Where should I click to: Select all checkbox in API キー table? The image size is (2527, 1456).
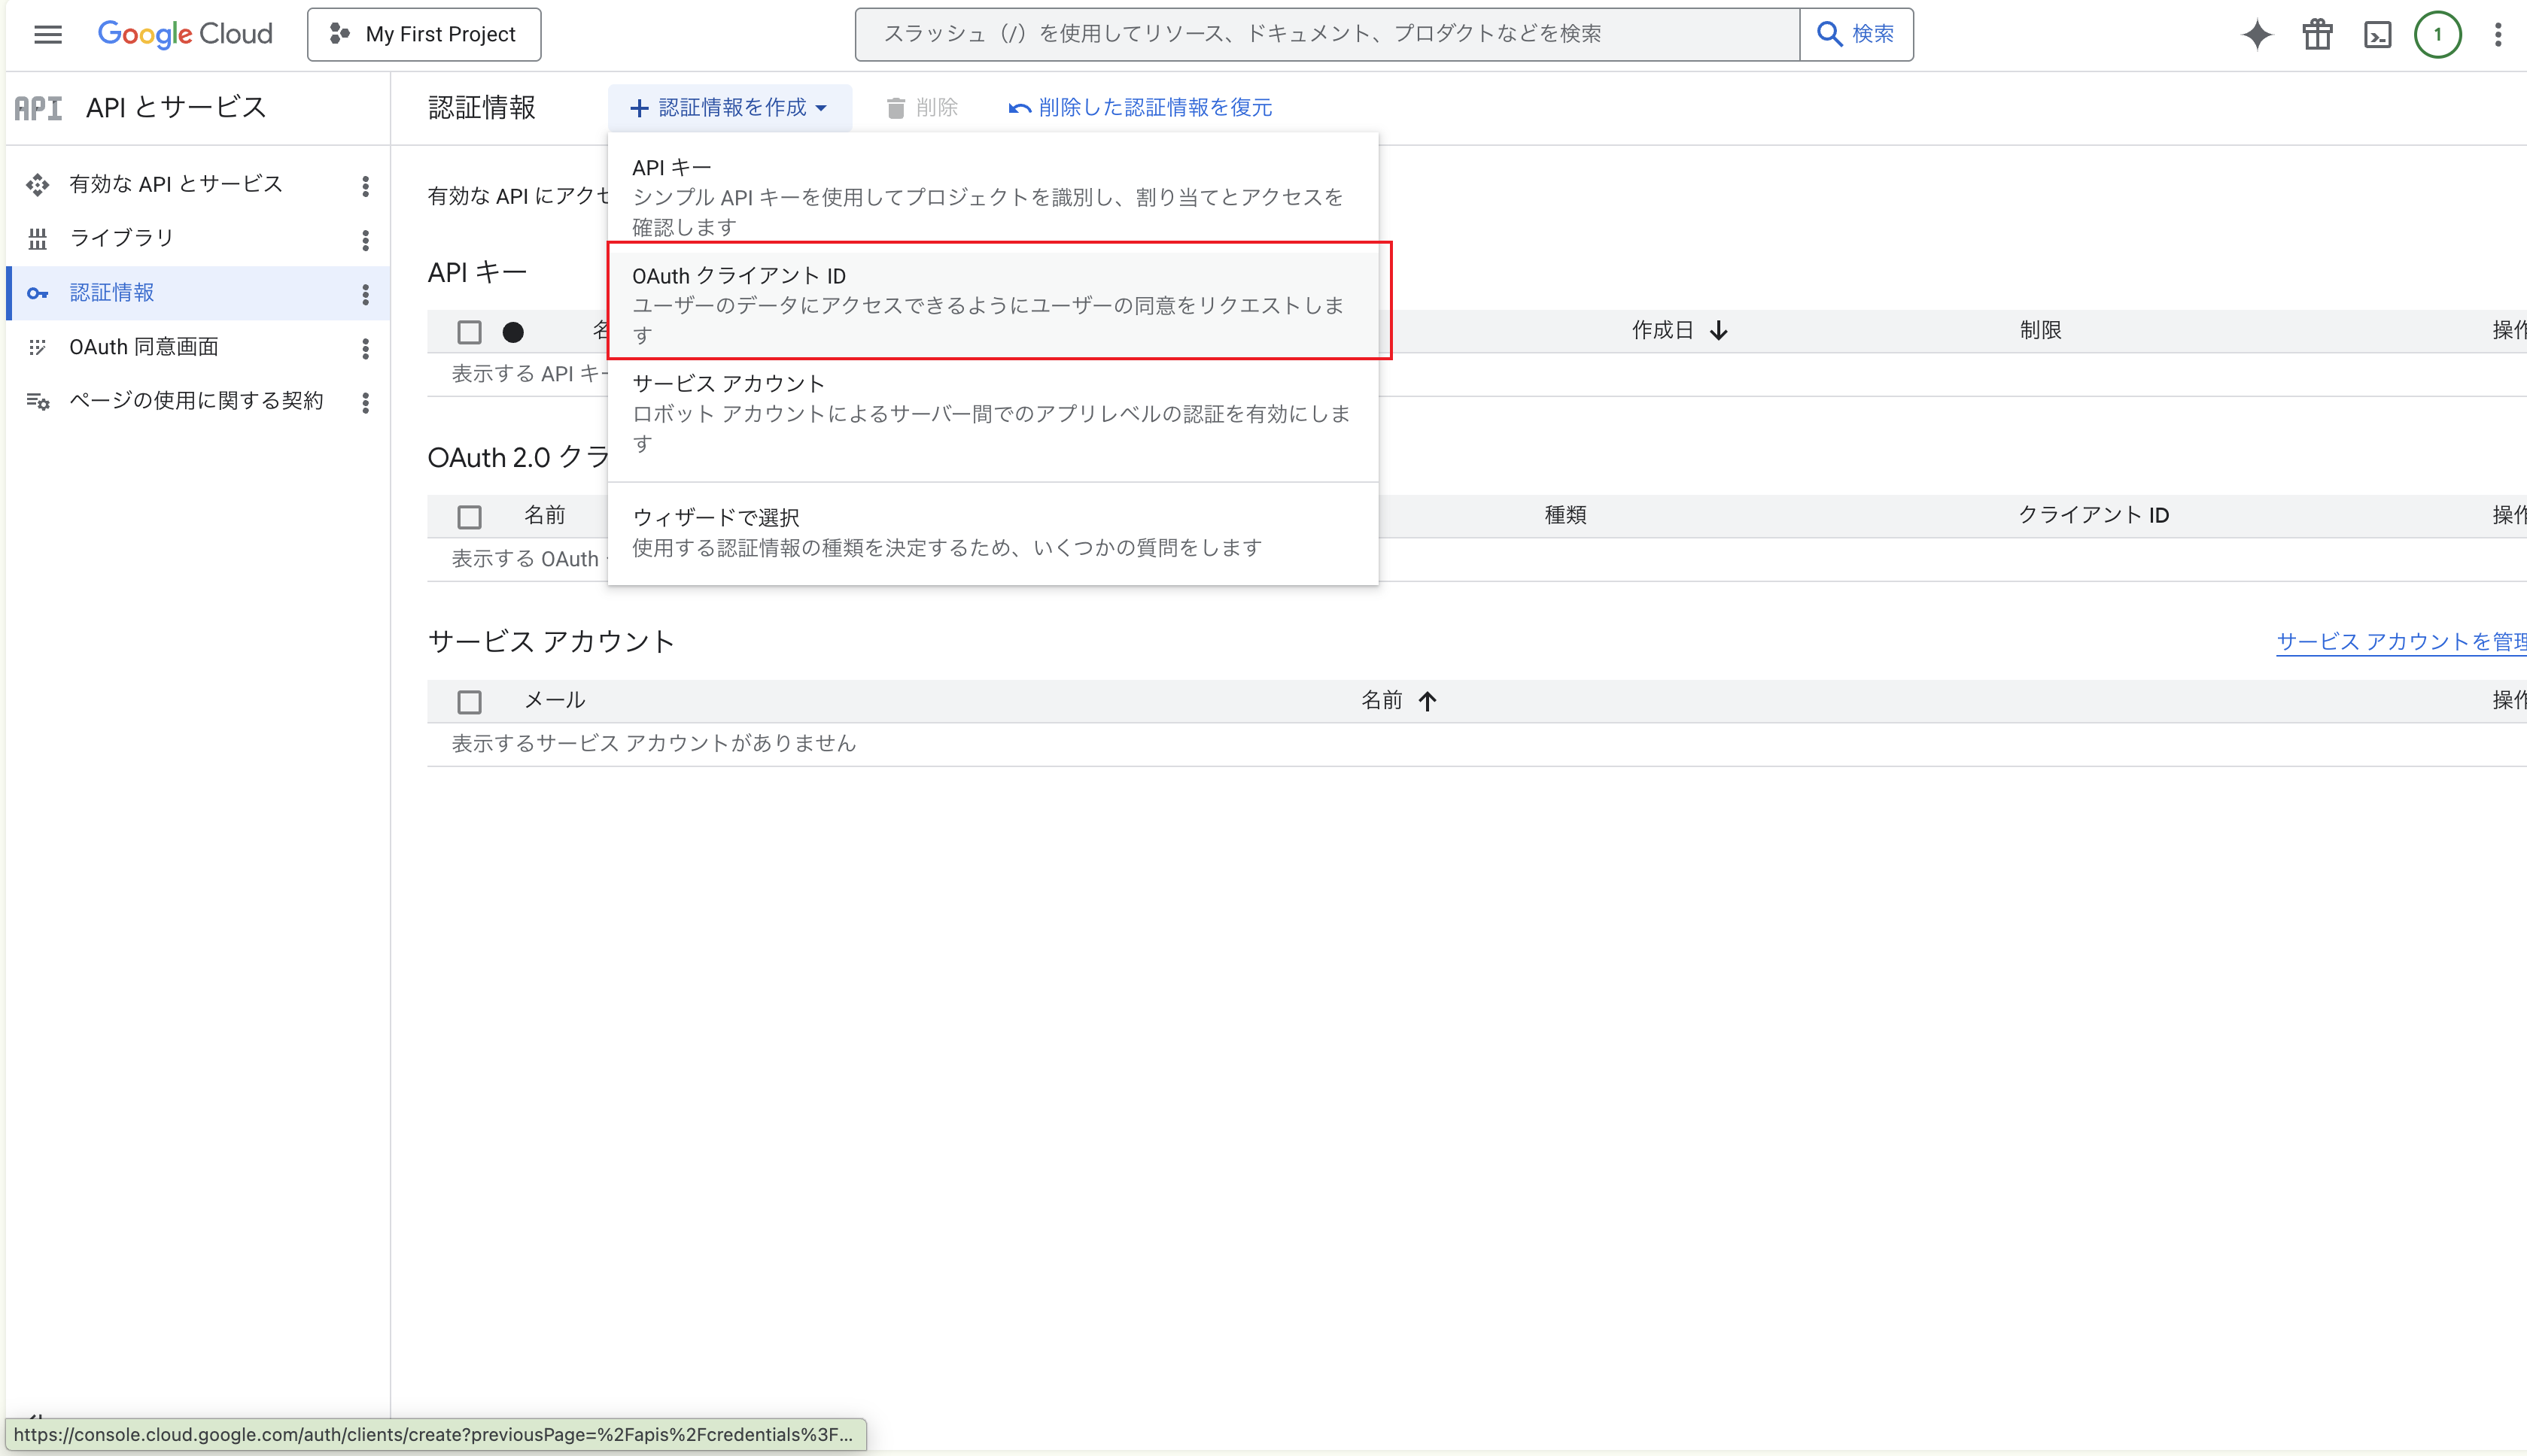(x=469, y=332)
